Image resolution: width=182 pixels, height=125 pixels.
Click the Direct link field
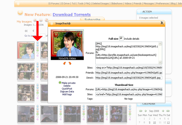pyautogui.click(x=129, y=78)
